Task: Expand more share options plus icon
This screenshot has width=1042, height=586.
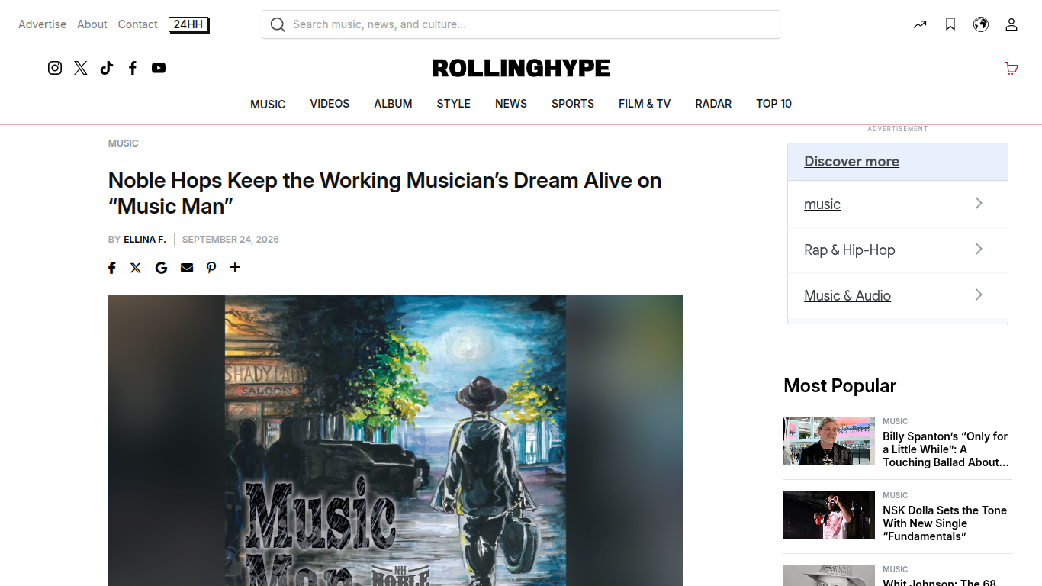Action: tap(235, 267)
